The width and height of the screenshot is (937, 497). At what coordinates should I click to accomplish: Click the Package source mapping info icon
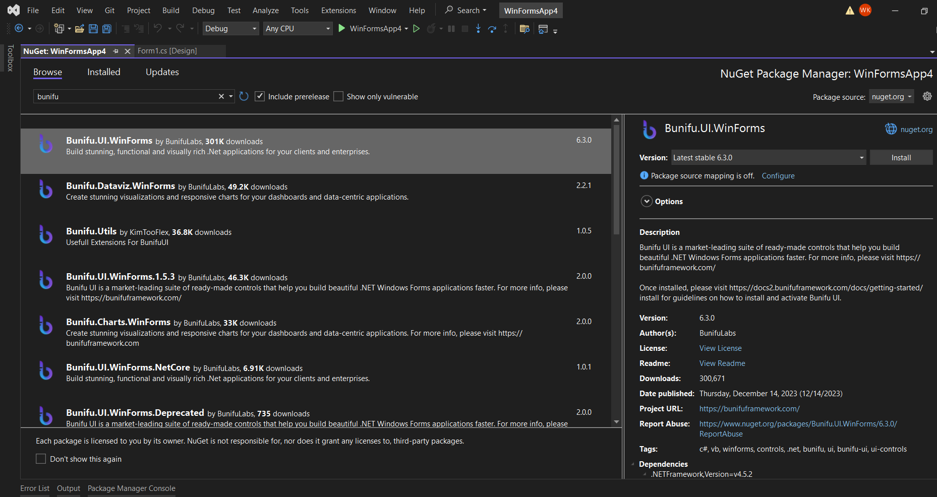point(644,175)
